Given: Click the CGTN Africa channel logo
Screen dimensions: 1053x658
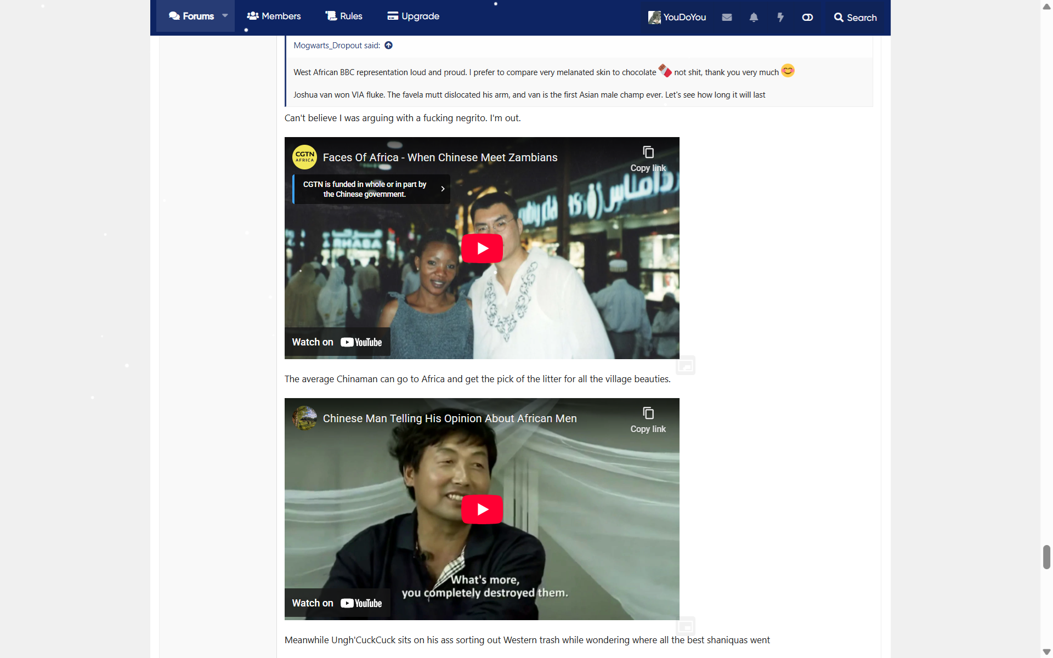Looking at the screenshot, I should (x=304, y=157).
